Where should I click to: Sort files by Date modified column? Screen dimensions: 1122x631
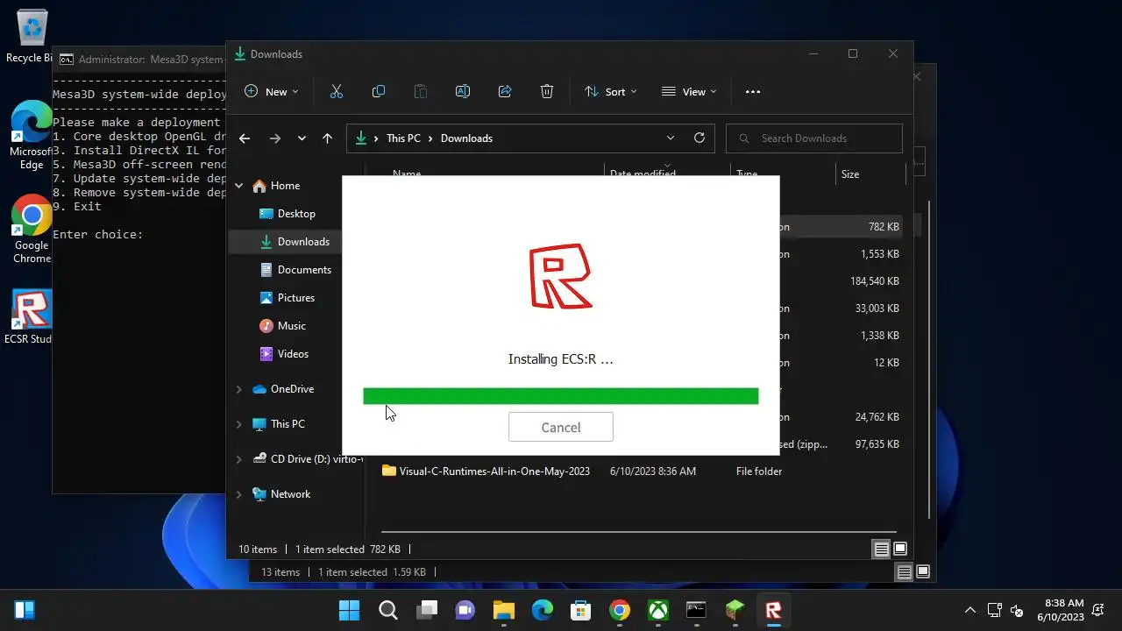(643, 174)
